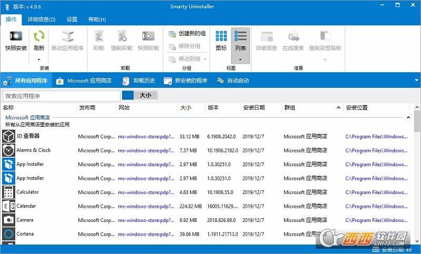
Task: Click the 卸载 uninstall icon
Action: point(98,36)
